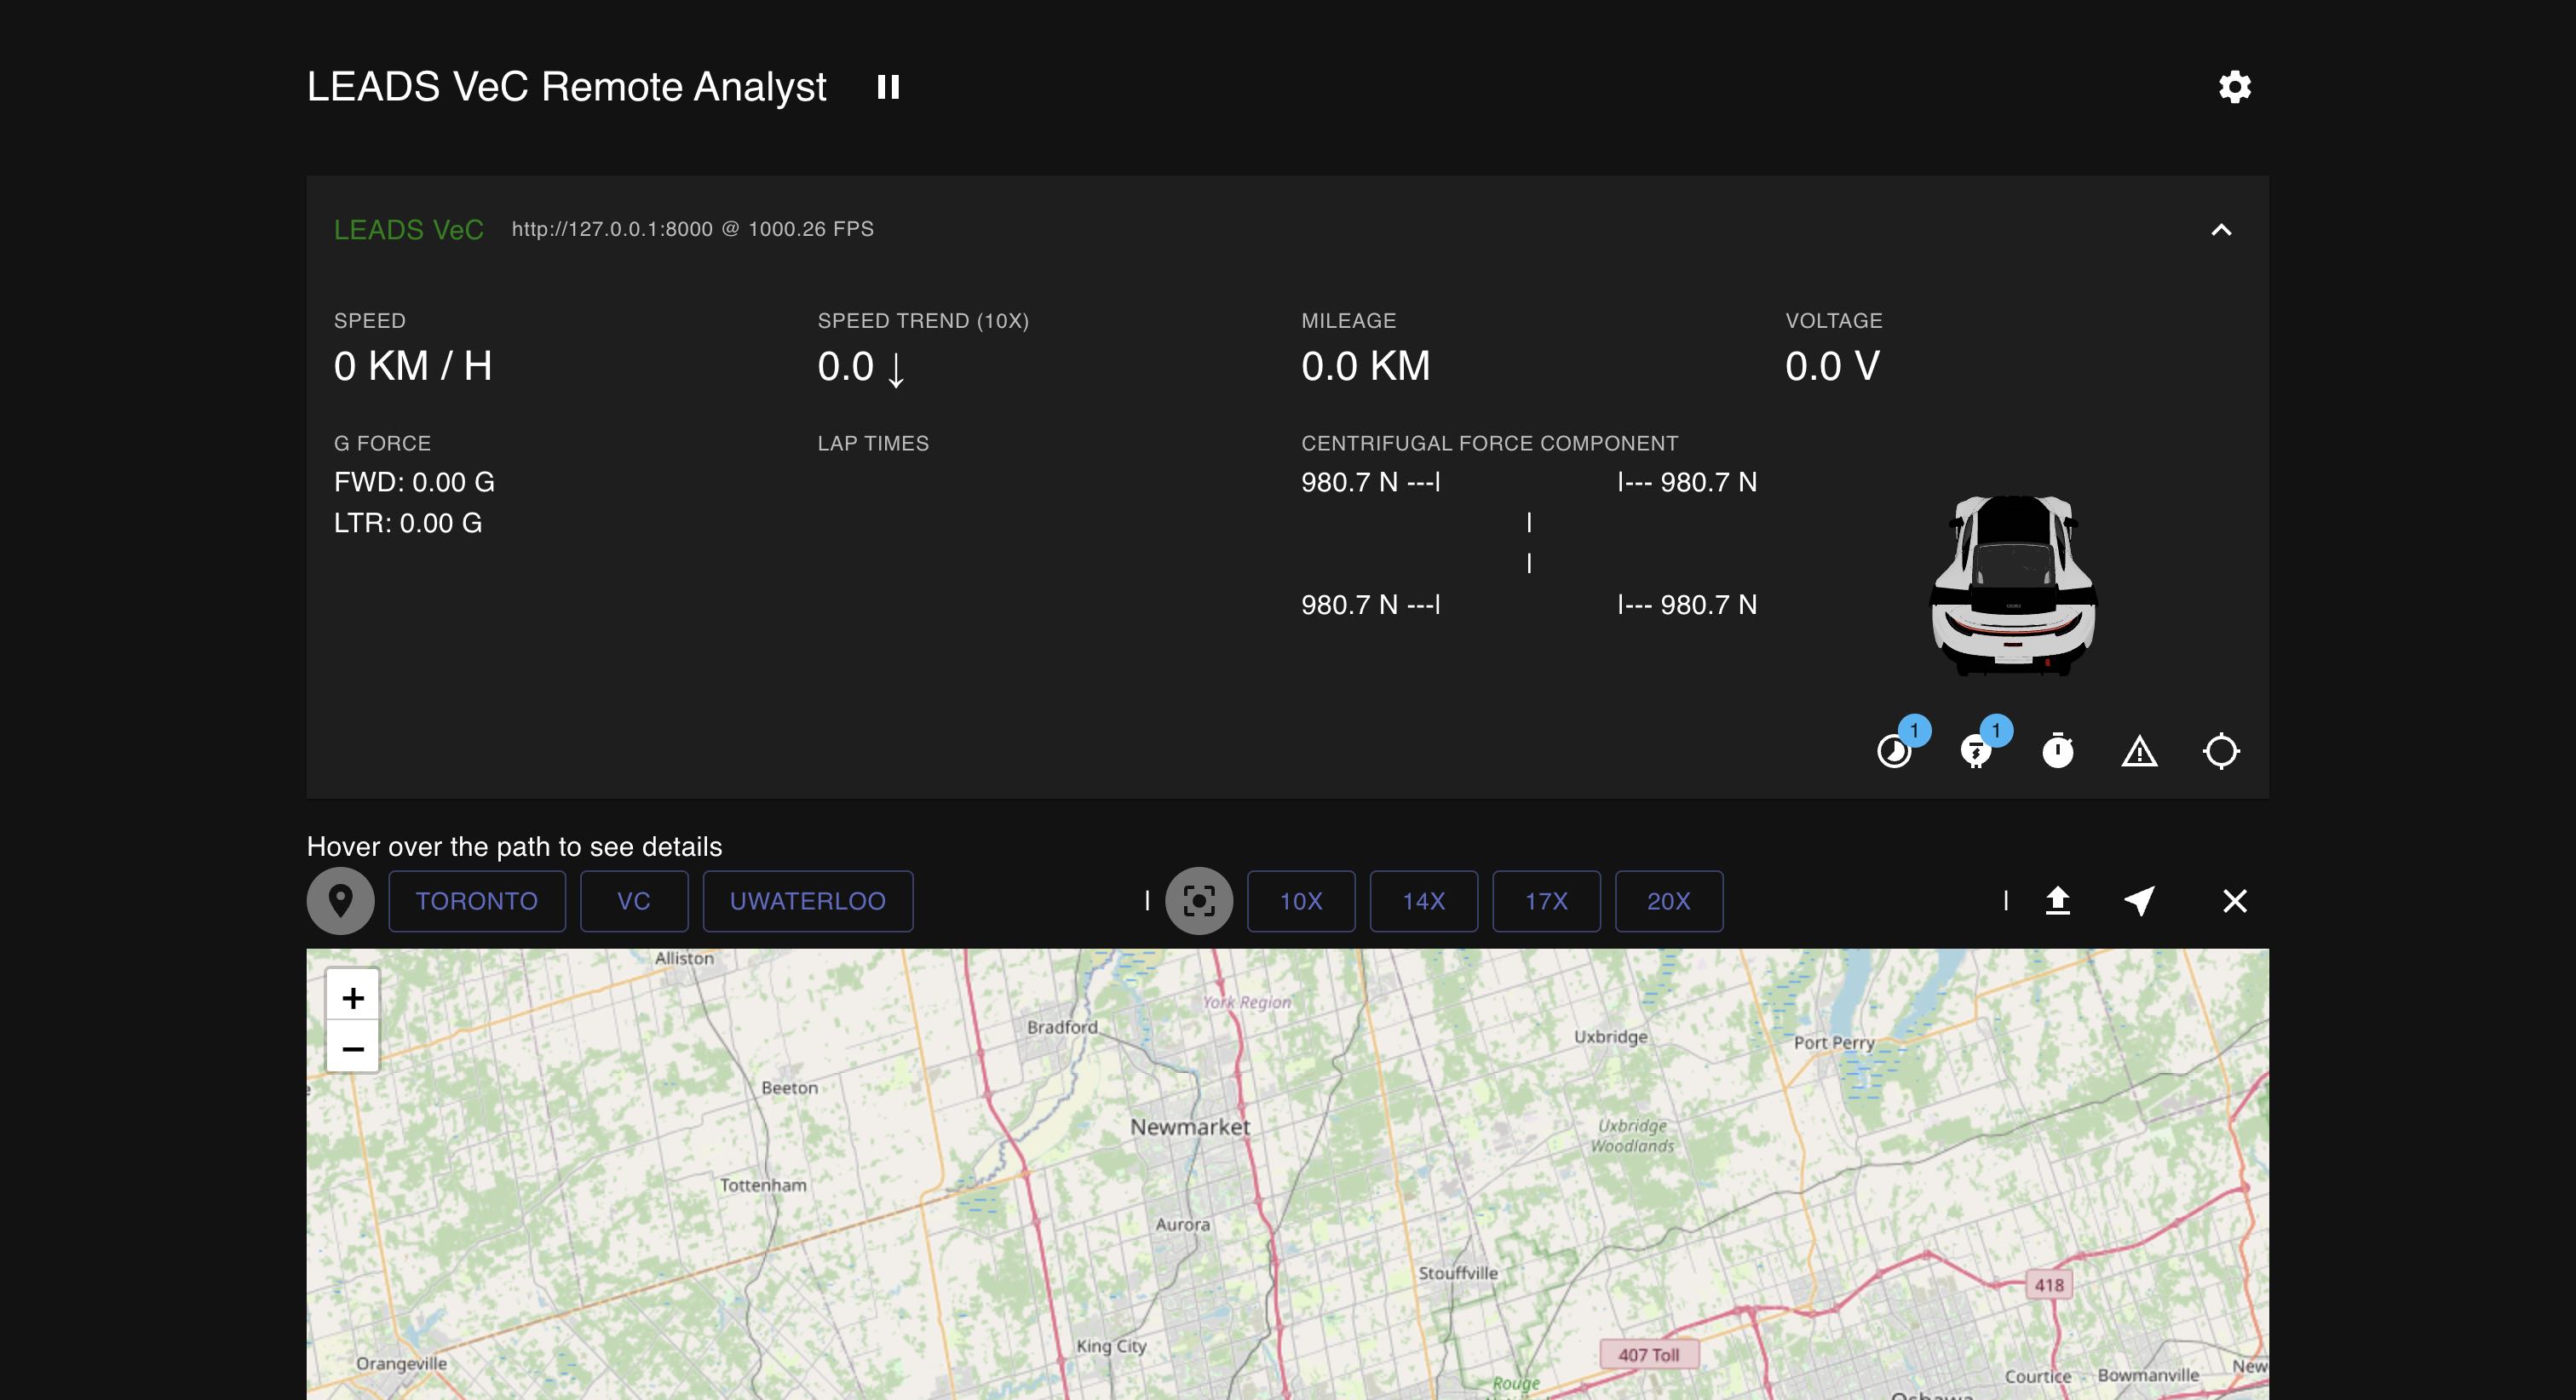2576x1400 pixels.
Task: Click the upload arrow icon
Action: 2057,901
